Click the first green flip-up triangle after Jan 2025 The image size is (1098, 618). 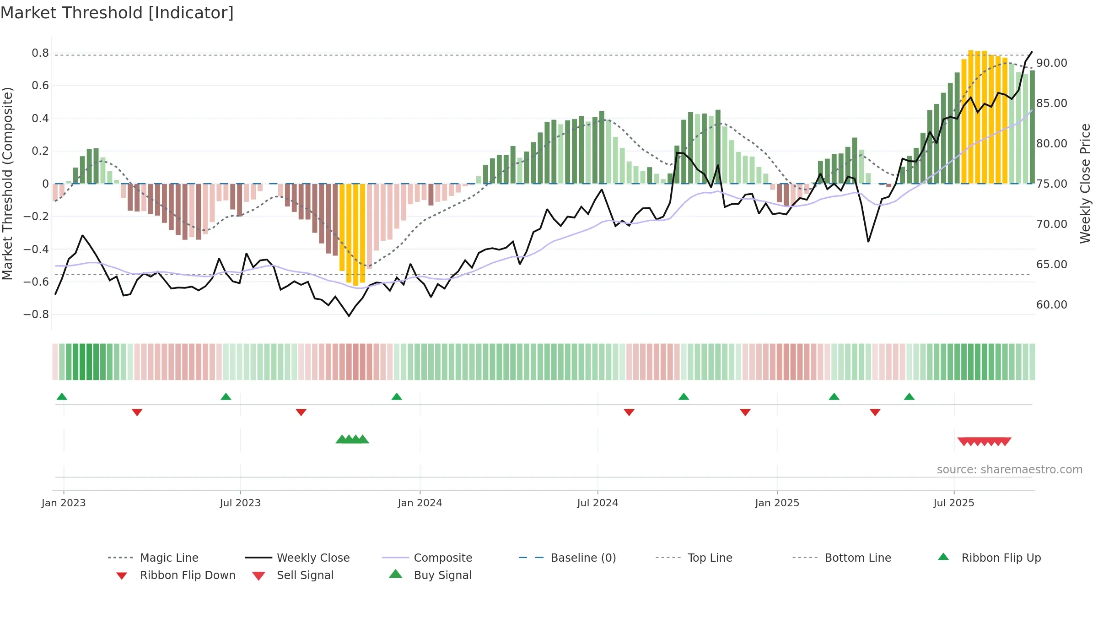pos(834,396)
